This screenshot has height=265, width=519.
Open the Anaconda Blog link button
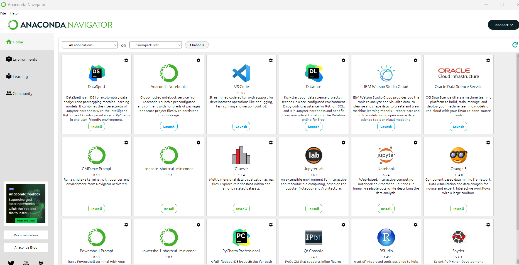[x=26, y=247]
